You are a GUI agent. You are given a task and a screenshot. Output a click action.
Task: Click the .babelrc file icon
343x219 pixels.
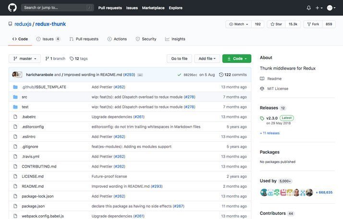15,117
